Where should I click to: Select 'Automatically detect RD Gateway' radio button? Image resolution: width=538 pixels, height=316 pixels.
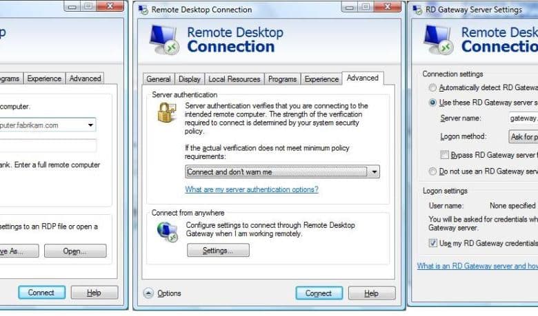432,87
